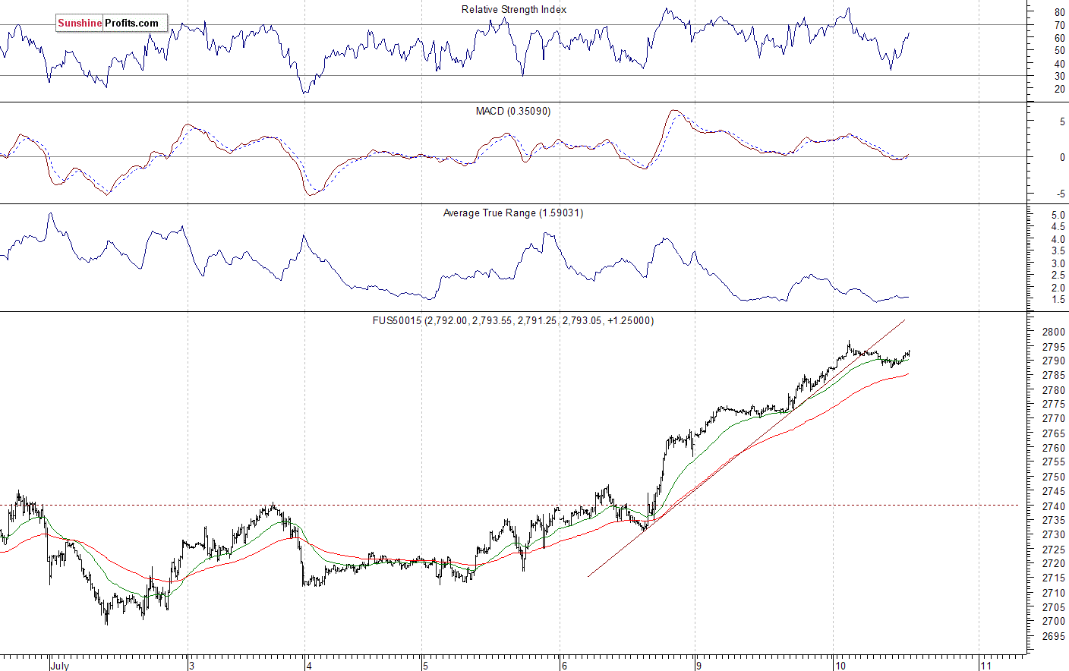Click the 2695 price level label

coord(1053,636)
